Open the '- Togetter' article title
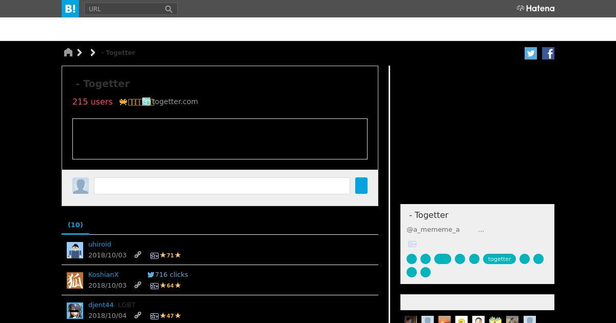Viewport: 616px width, 323px height. [x=103, y=84]
